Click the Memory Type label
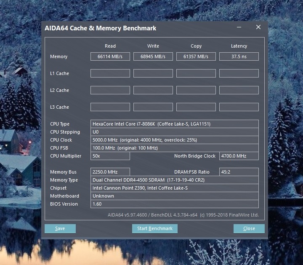Screen dimensions: 303x265 (x=64, y=180)
